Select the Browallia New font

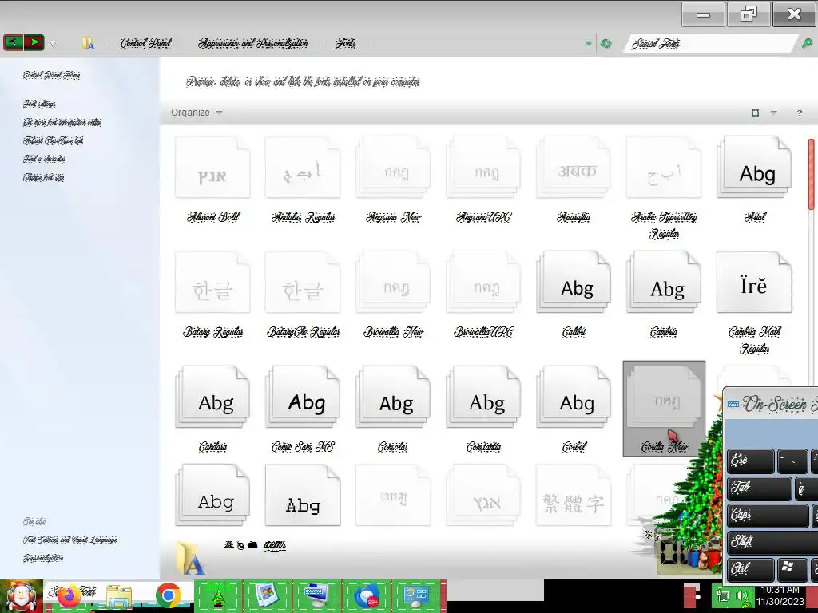tap(393, 295)
